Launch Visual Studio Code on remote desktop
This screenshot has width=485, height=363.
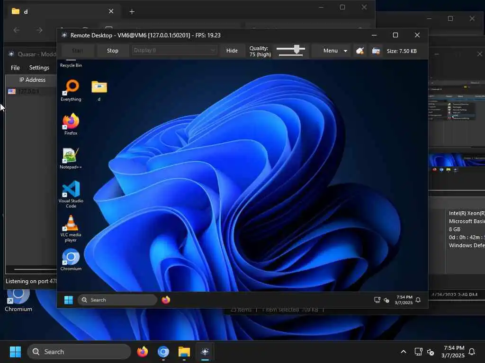coord(71,194)
